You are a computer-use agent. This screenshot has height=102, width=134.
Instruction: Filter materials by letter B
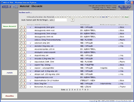[x=58, y=17]
